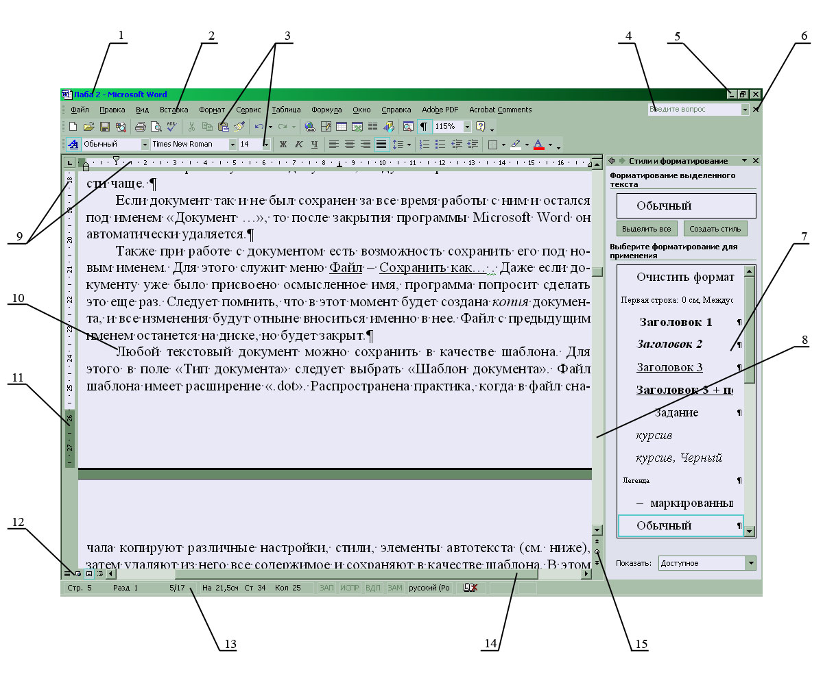Insert hyperlink with the globe icon
This screenshot has height=685, width=823.
(309, 127)
